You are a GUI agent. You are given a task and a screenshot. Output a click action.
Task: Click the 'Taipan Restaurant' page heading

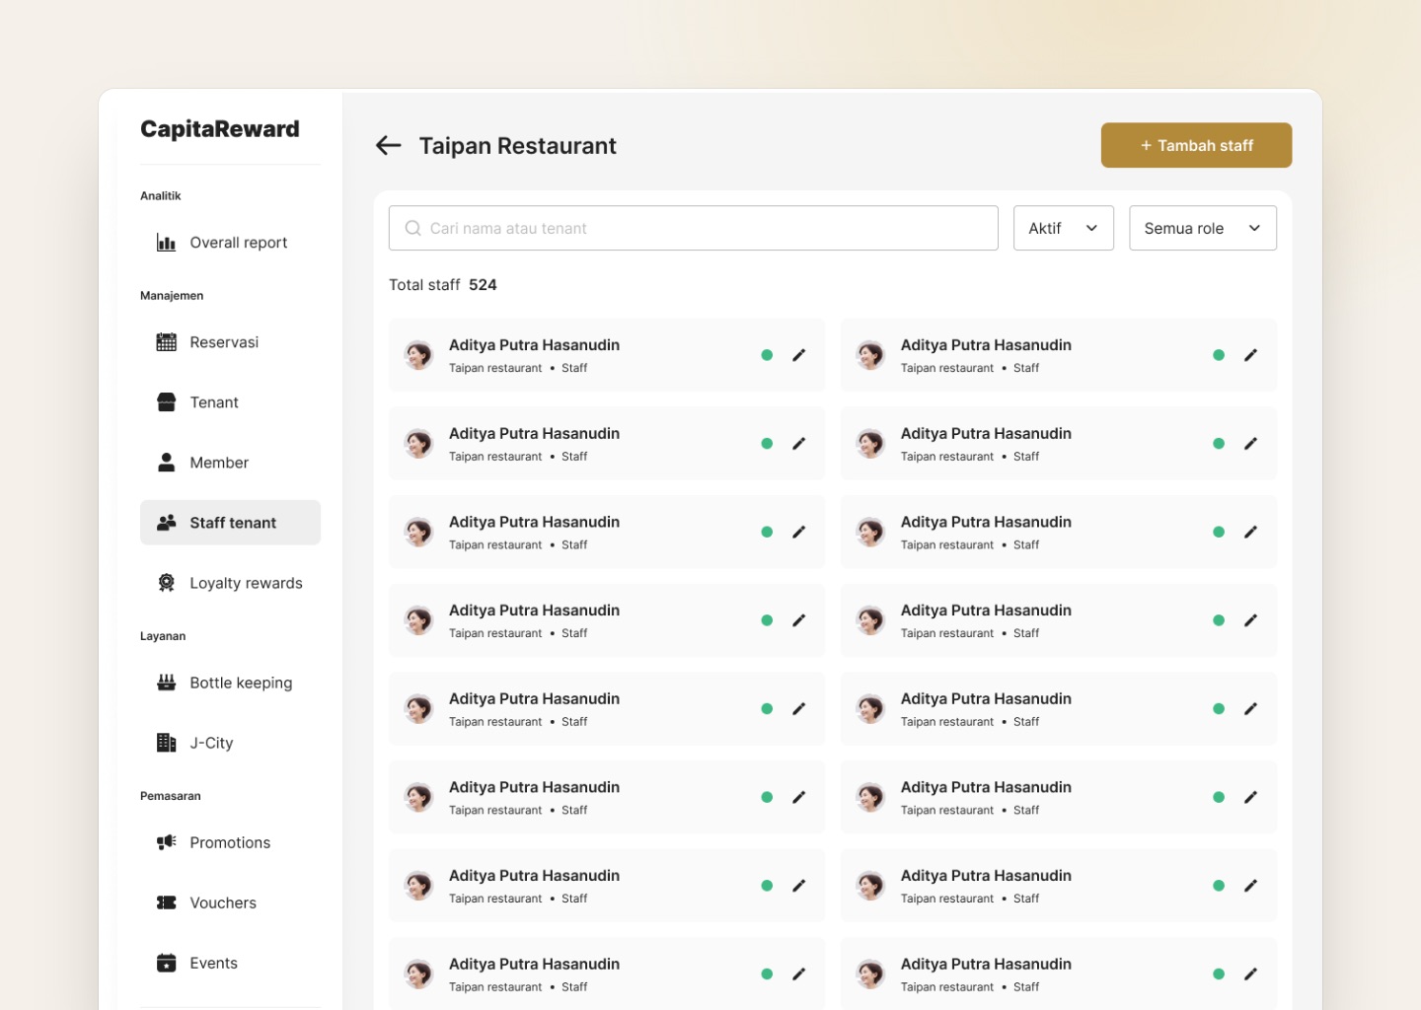click(x=517, y=146)
